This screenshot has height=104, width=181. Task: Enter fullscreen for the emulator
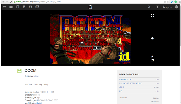point(153,16)
